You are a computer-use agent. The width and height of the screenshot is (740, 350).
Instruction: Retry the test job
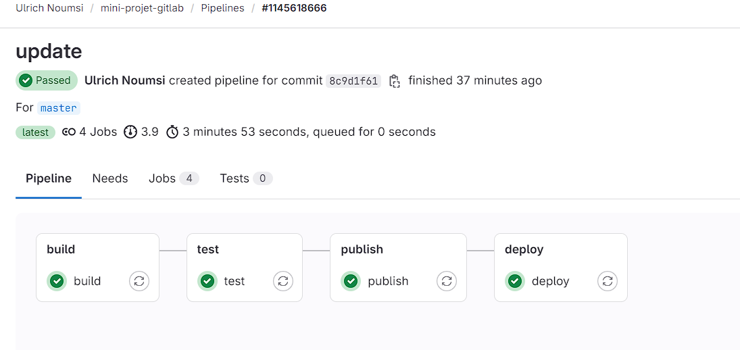point(282,281)
